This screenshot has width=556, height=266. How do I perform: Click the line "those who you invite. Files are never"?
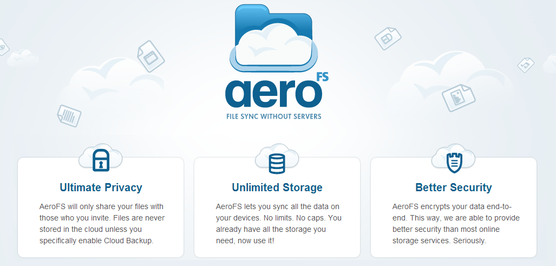102,218
